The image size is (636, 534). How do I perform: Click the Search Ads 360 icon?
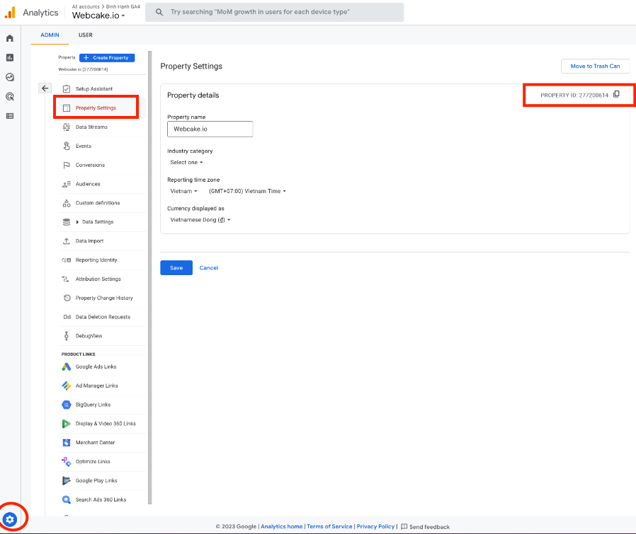(x=66, y=499)
